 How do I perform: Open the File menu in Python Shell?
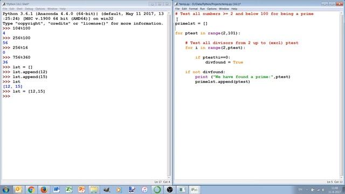pos(5,9)
